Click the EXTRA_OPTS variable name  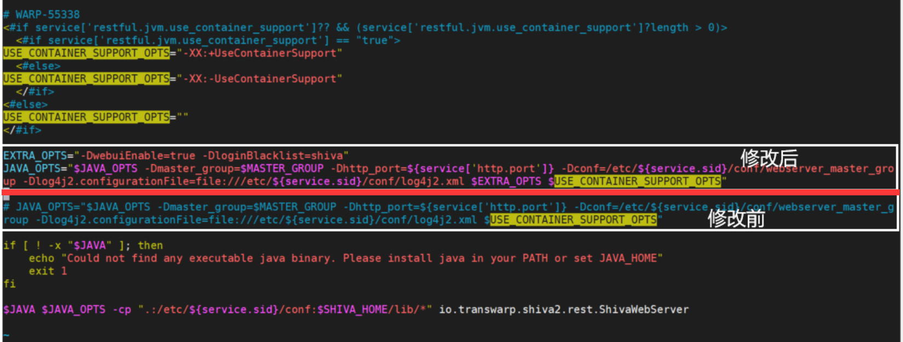34,155
